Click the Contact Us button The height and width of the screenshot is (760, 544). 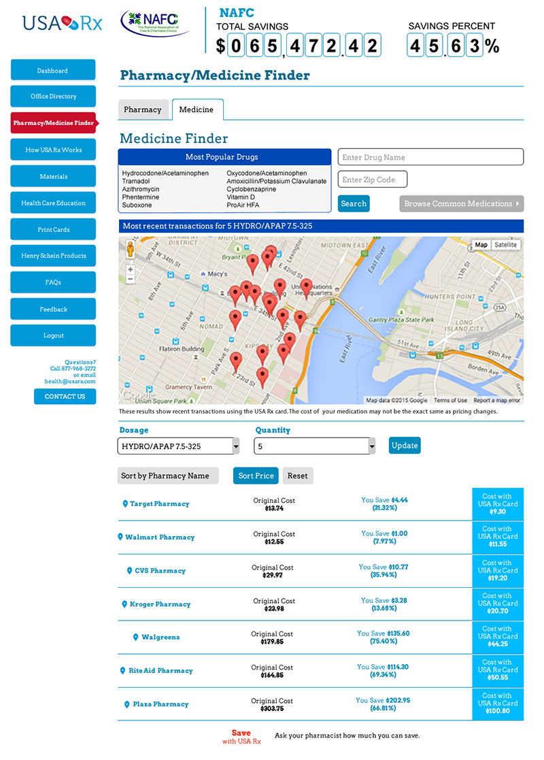pos(65,397)
